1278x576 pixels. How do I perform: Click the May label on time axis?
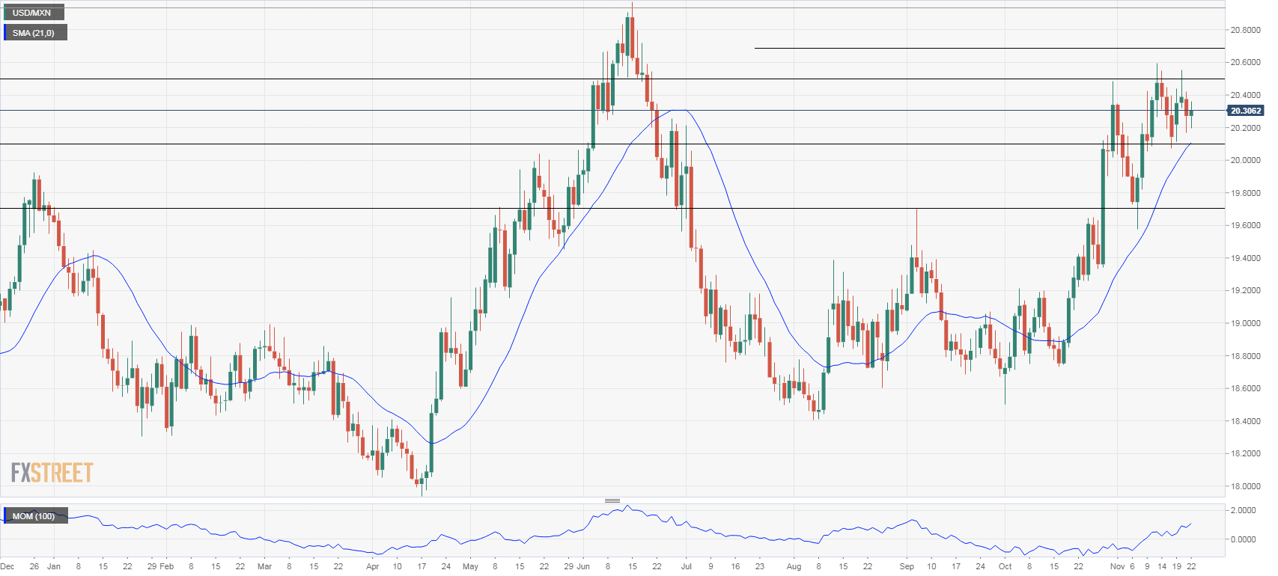pyautogui.click(x=470, y=566)
